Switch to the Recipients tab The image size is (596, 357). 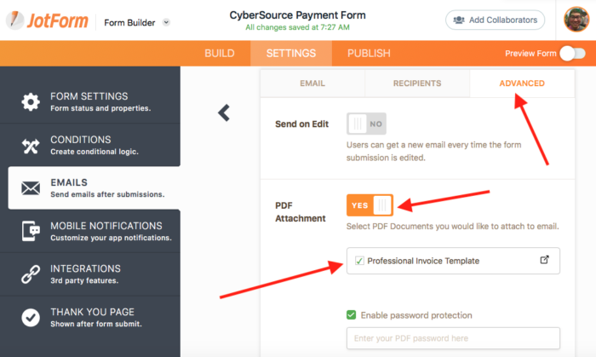point(416,83)
